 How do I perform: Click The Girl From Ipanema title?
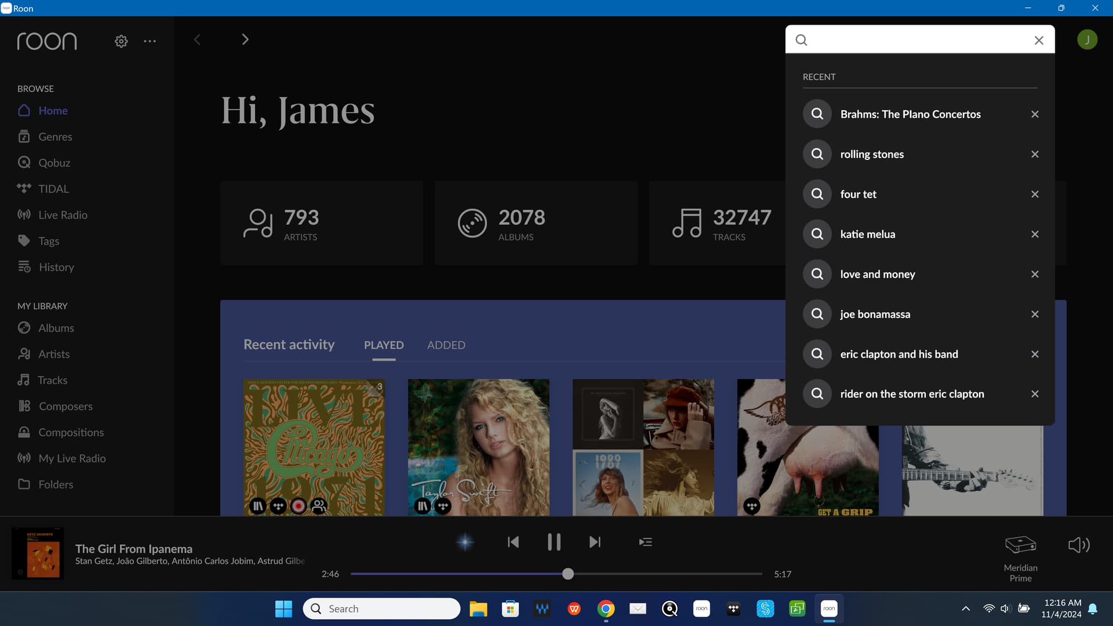(134, 548)
